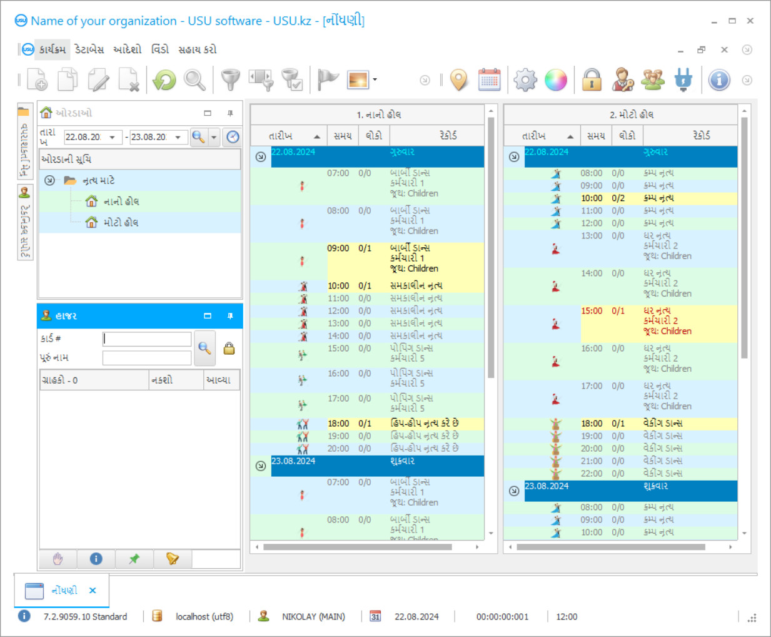Image resolution: width=771 pixels, height=637 pixels.
Task: Click the નકશો column header
Action: click(x=176, y=380)
